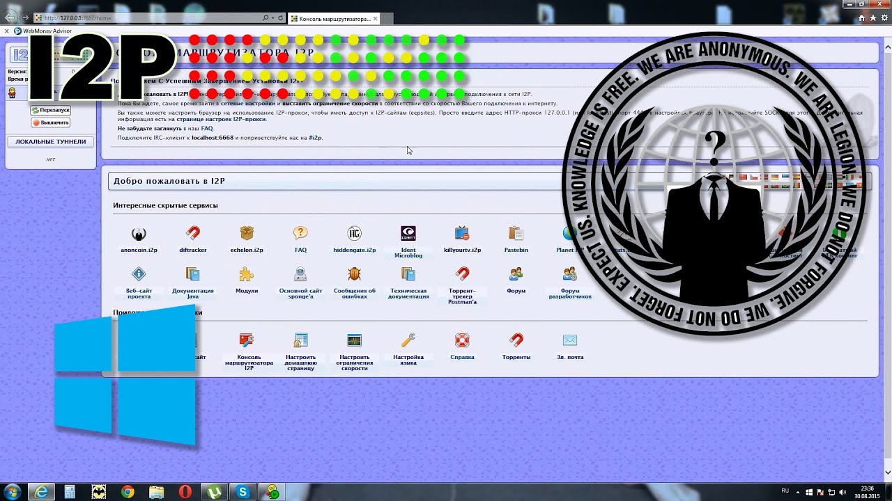Click the browser forward arrow button

point(26,17)
